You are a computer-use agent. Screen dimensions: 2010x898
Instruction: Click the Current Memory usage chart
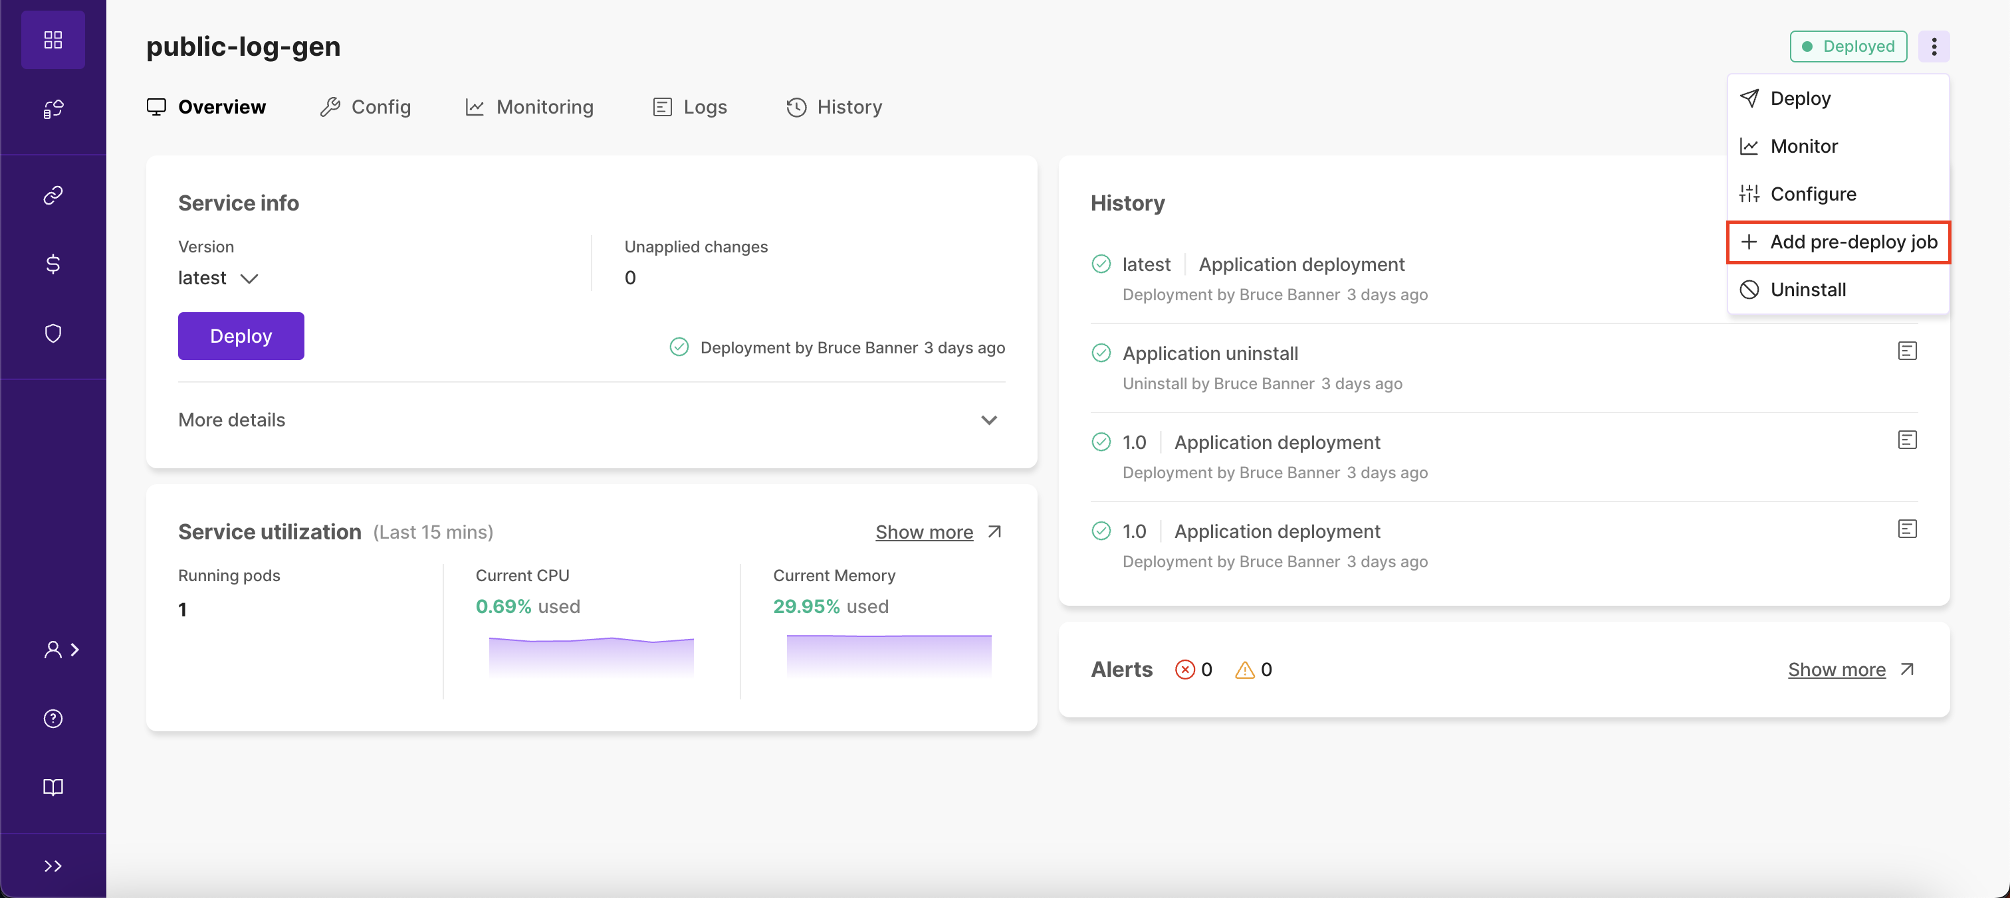[889, 656]
